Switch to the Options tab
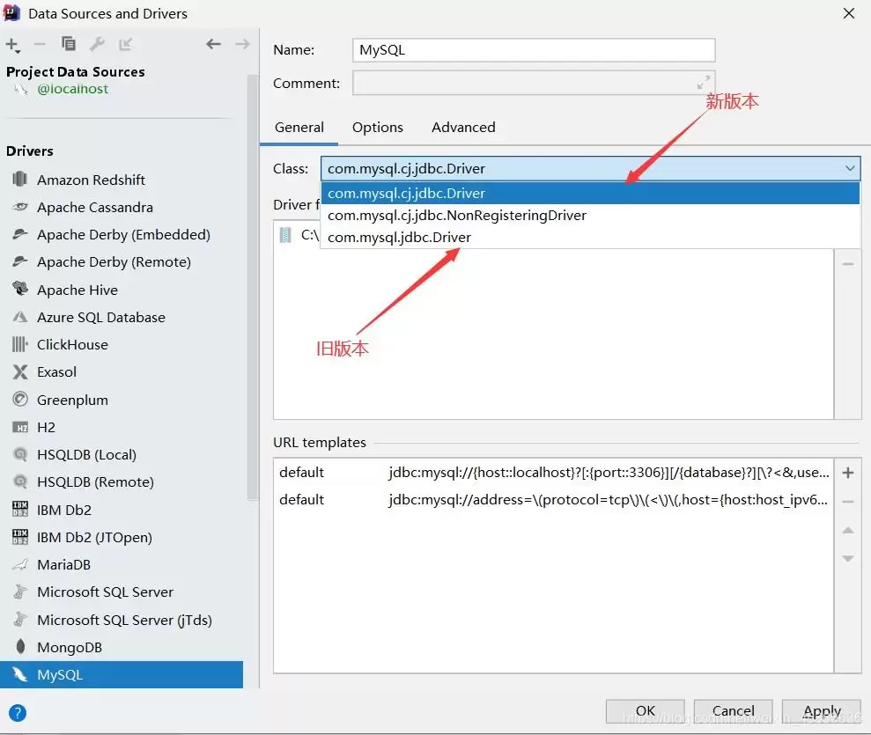Screen dimensions: 871x735 [378, 128]
